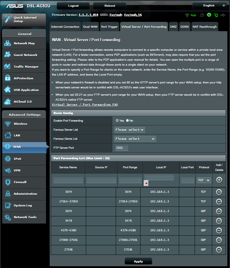Open USB Application puzzle icon
Viewport: 230px width, 268px height.
click(8, 90)
